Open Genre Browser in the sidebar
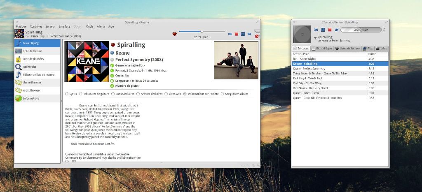Image resolution: width=422 pixels, height=192 pixels. pos(37,83)
